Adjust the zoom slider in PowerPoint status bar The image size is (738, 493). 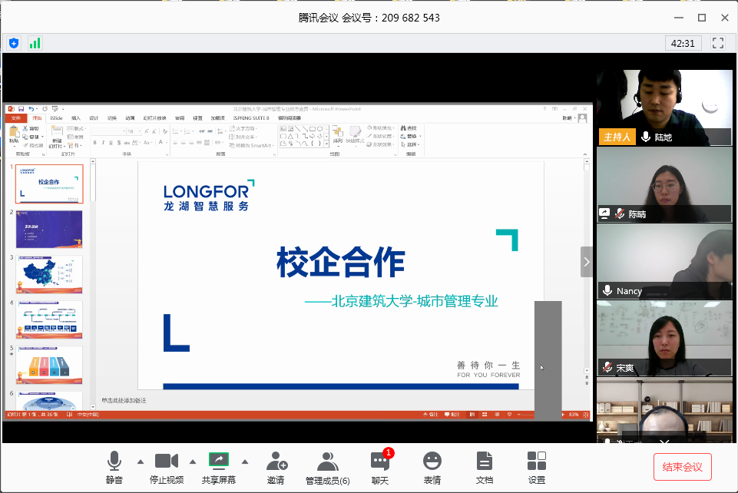(x=530, y=414)
